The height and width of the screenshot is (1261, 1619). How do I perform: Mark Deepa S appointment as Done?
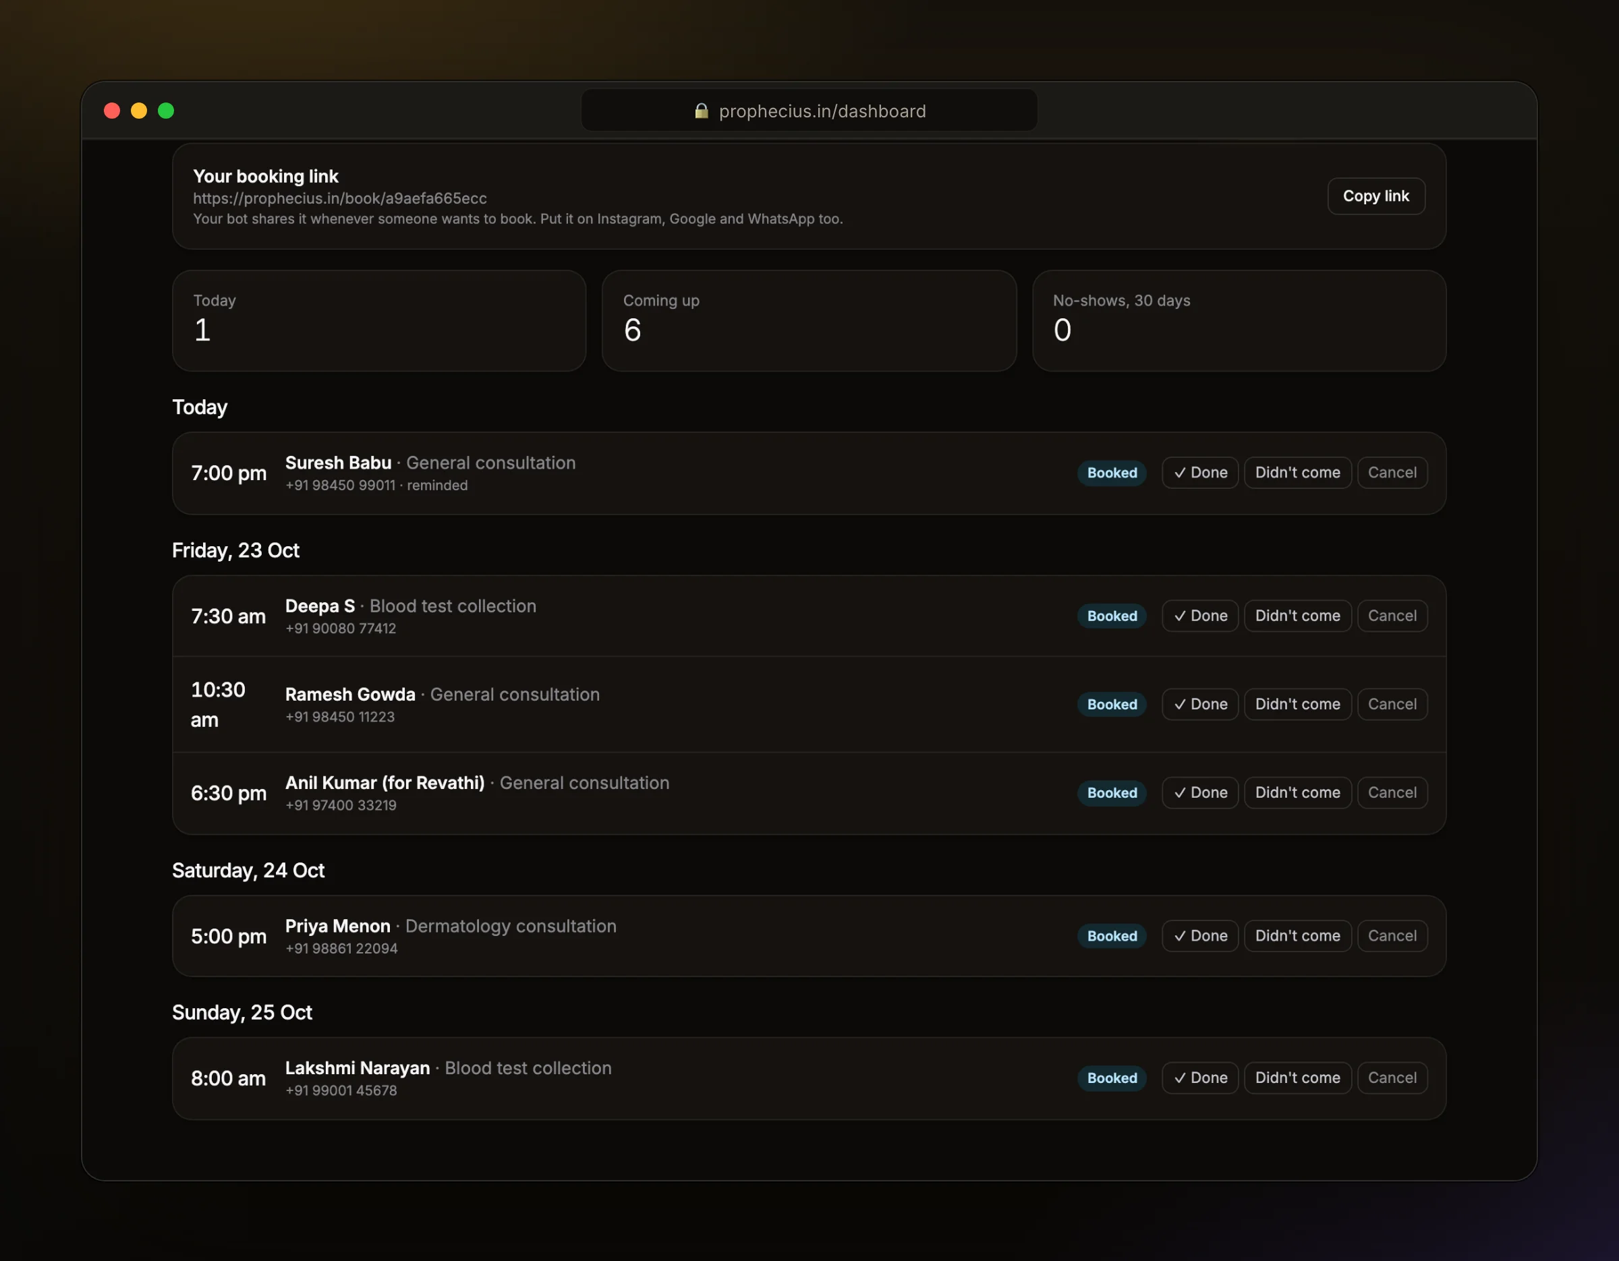tap(1200, 616)
